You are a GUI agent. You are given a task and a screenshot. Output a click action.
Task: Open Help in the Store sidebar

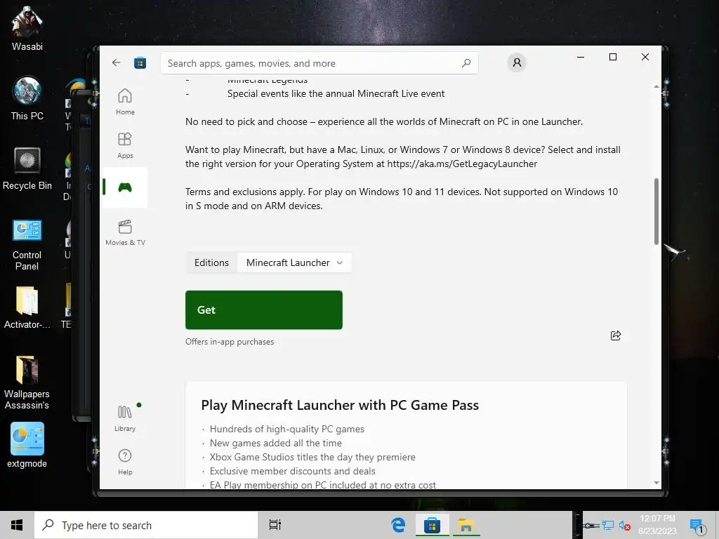(x=125, y=462)
